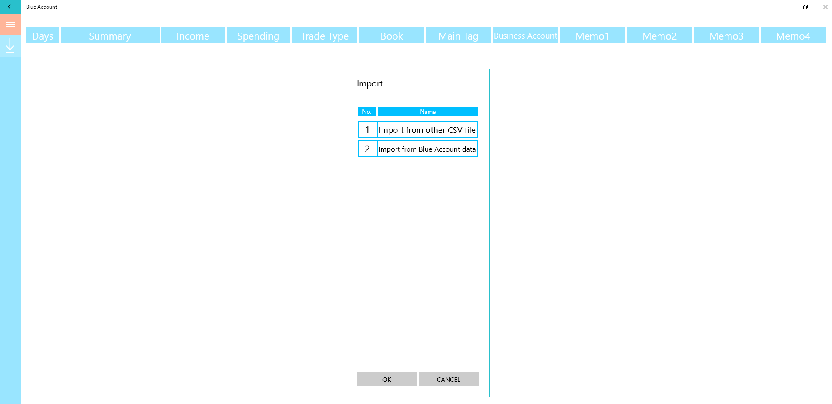Click the No. header in Import dialog
The image size is (832, 404).
click(x=367, y=112)
